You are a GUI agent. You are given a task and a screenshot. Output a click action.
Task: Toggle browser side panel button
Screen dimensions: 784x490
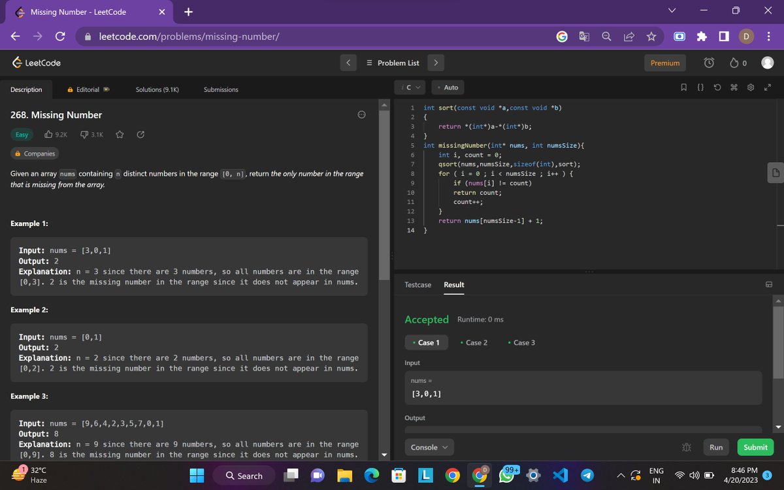tap(724, 37)
